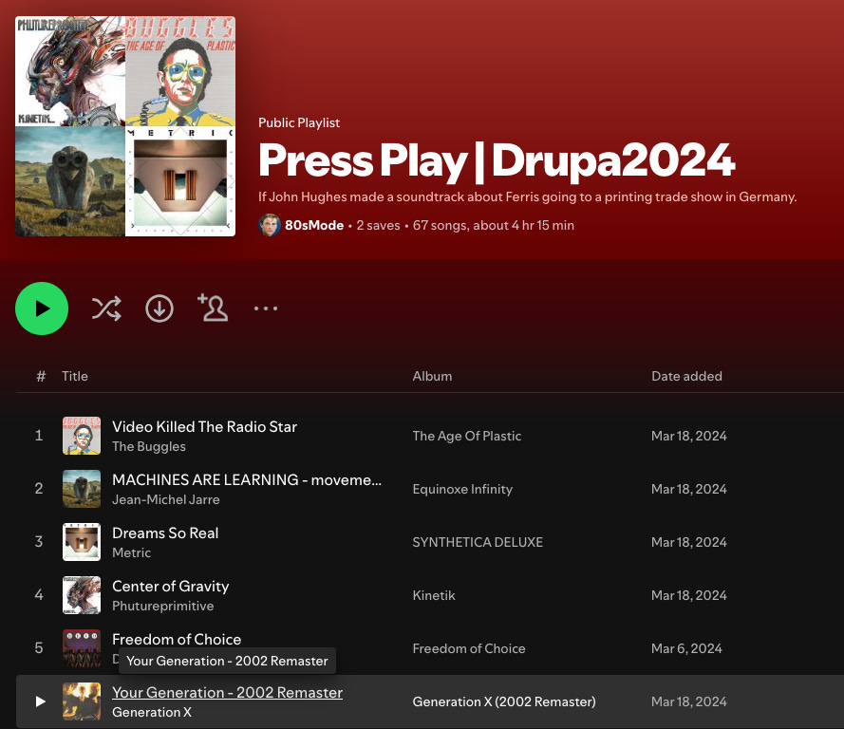This screenshot has height=729, width=844.
Task: Click the # column header
Action: (41, 376)
